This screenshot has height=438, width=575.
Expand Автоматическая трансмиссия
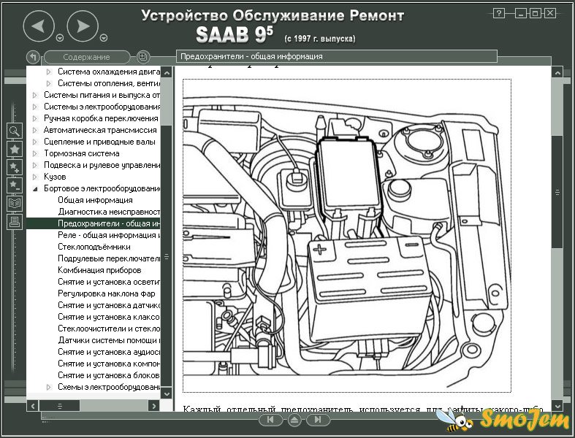click(x=35, y=130)
